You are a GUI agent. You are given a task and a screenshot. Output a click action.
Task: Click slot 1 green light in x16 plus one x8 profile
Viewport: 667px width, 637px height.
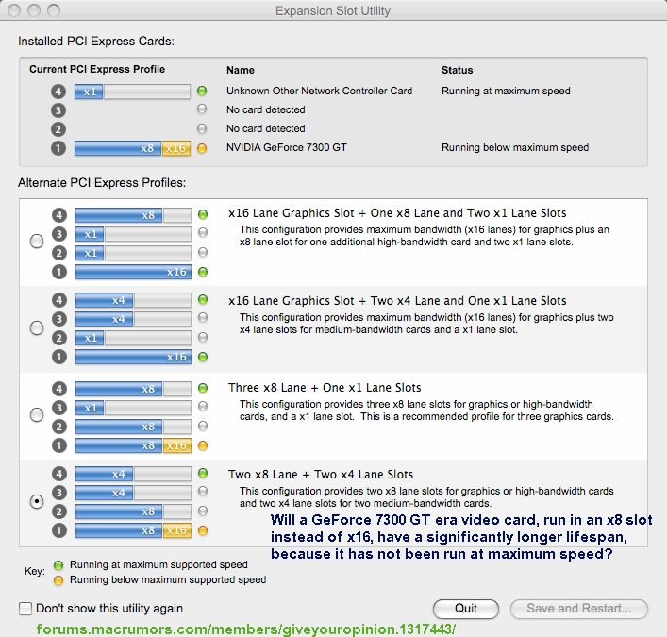click(x=203, y=272)
